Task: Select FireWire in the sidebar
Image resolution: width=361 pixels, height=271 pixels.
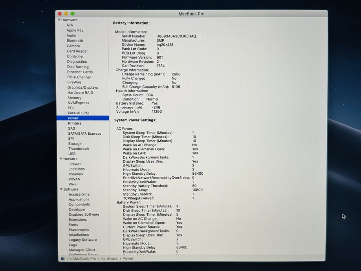Action: pos(74,82)
